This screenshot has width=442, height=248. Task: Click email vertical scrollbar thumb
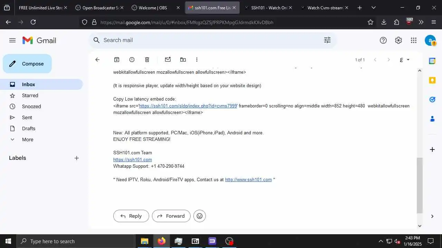420,185
